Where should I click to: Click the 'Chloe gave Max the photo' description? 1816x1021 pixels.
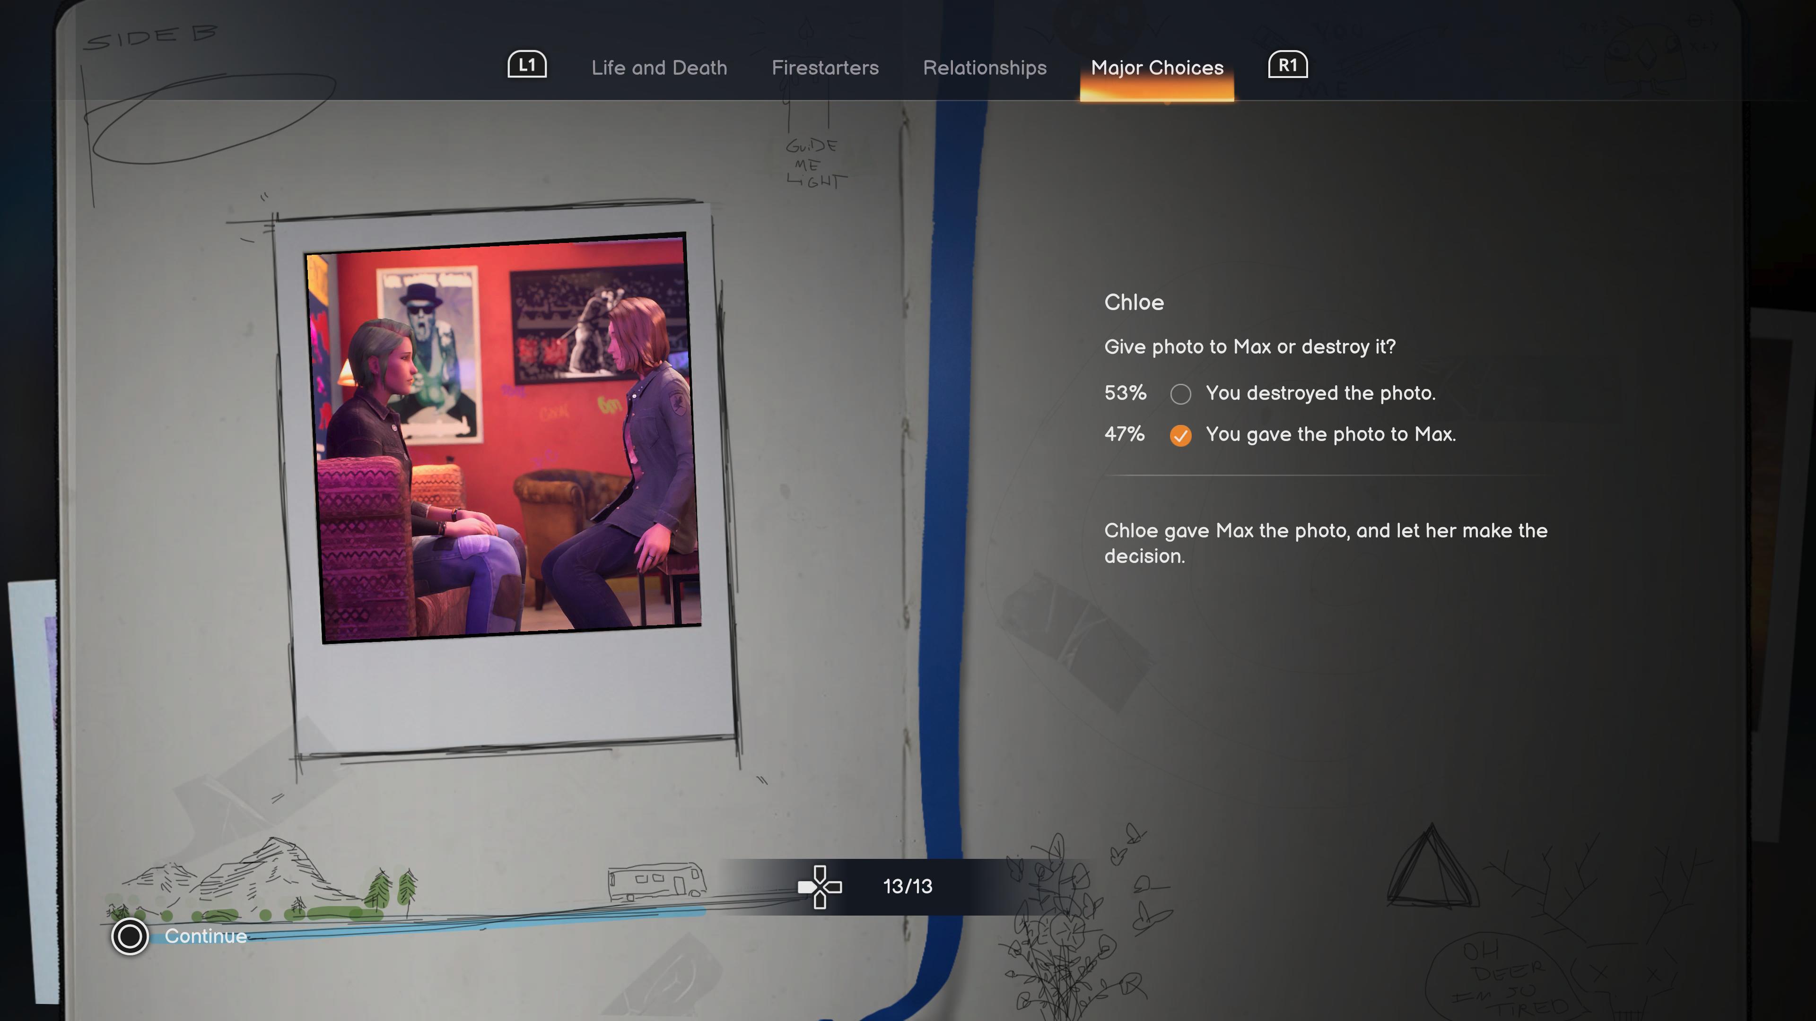[1325, 543]
